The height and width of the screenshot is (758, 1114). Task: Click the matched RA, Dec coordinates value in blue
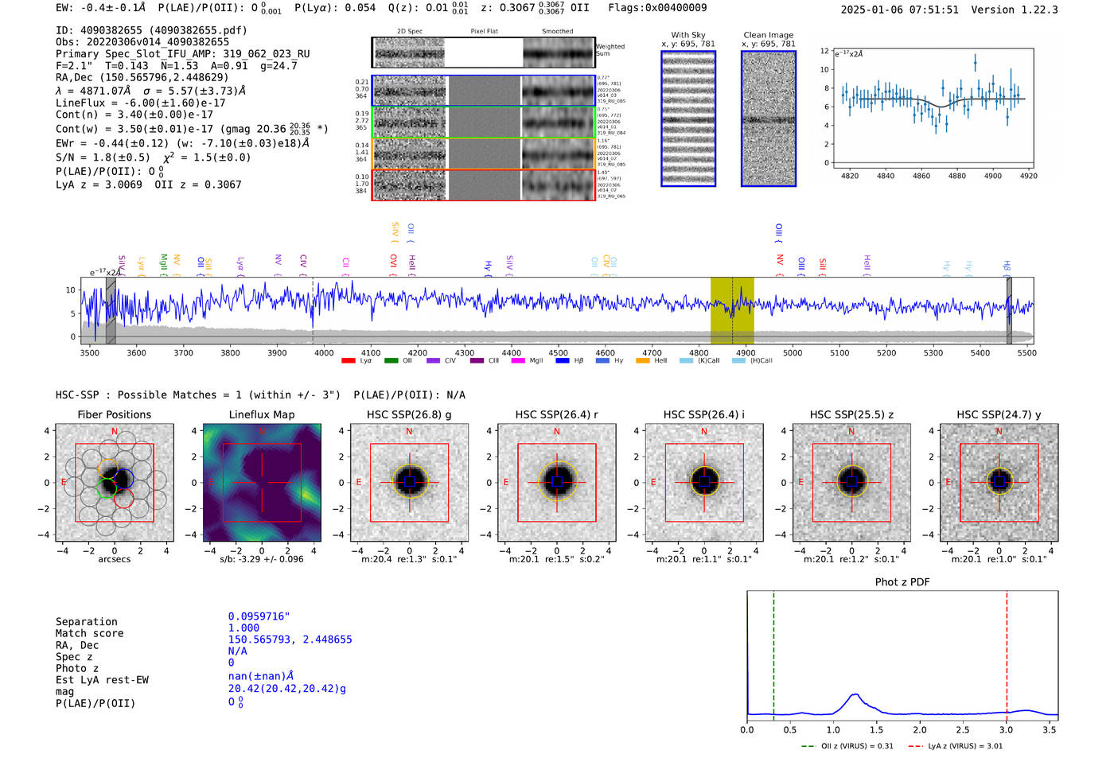click(x=290, y=639)
